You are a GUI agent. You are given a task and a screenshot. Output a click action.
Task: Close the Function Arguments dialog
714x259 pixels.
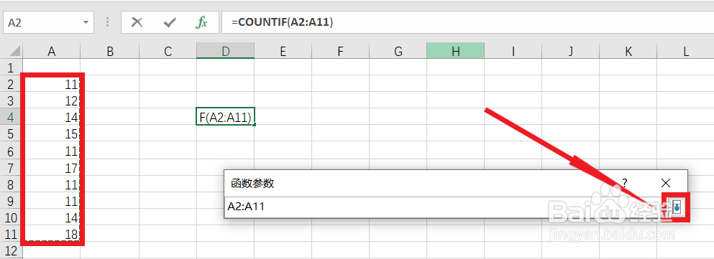coord(665,183)
